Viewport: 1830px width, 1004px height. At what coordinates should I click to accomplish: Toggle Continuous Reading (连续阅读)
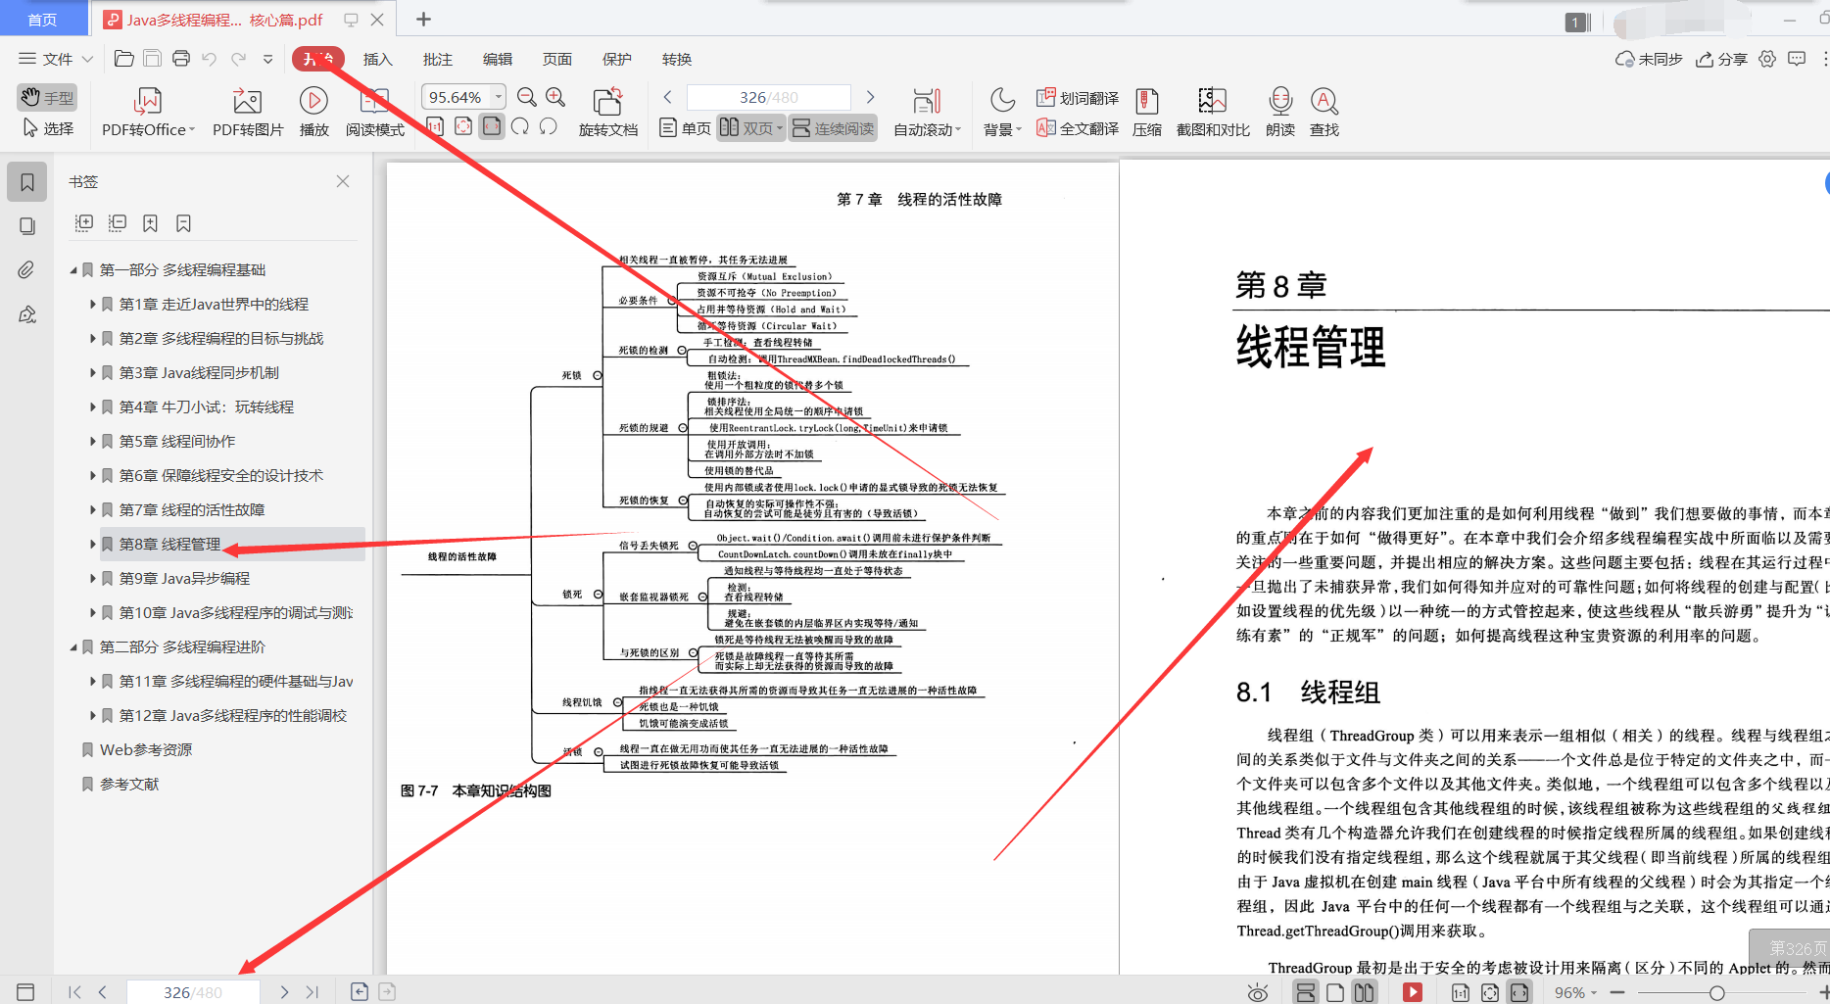coord(833,128)
